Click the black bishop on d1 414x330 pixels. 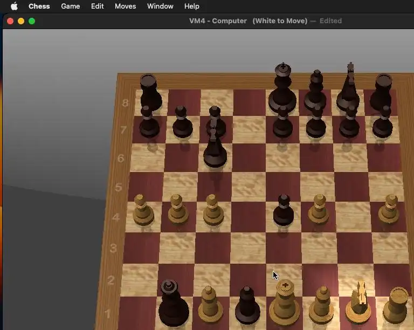[x=247, y=306]
